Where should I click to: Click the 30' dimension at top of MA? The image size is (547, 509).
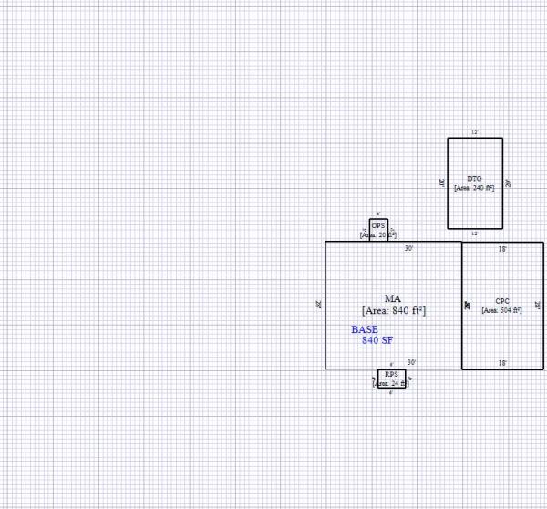tap(410, 248)
